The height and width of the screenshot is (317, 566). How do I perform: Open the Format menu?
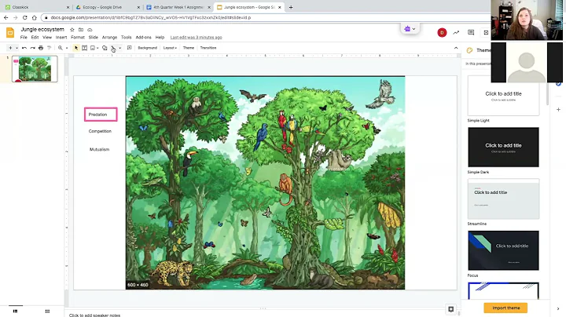tap(78, 38)
